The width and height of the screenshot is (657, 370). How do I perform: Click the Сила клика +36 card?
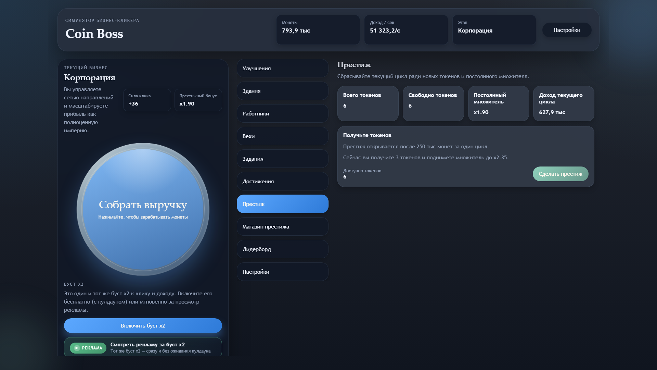coord(147,100)
